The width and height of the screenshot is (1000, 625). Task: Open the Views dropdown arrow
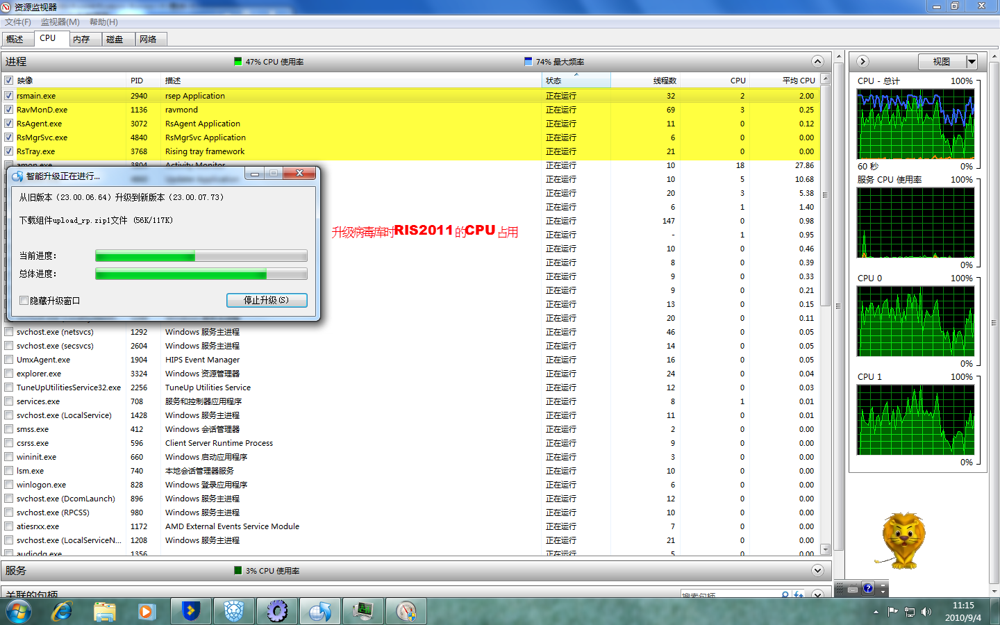point(972,62)
